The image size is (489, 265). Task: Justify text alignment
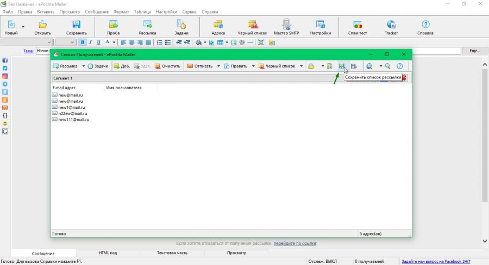pyautogui.click(x=148, y=42)
